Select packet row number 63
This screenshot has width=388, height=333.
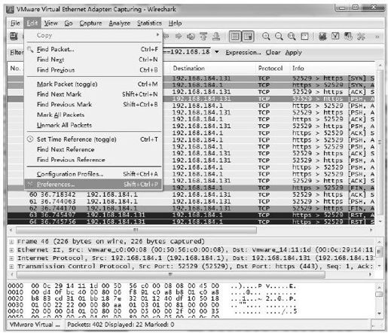point(191,215)
